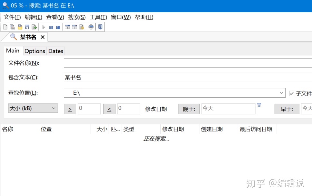Sort results by 位置 column
Viewport: 312px width, 196px height.
click(65, 129)
